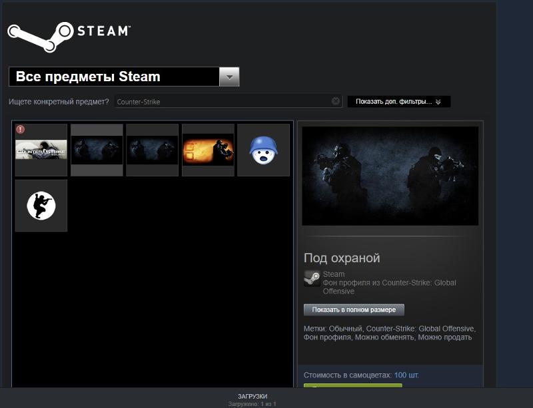
Task: Clear the search field with X icon
Action: click(x=336, y=101)
